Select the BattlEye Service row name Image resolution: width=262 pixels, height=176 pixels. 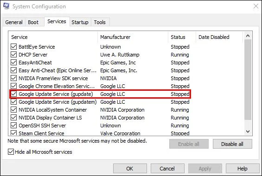tap(37, 47)
